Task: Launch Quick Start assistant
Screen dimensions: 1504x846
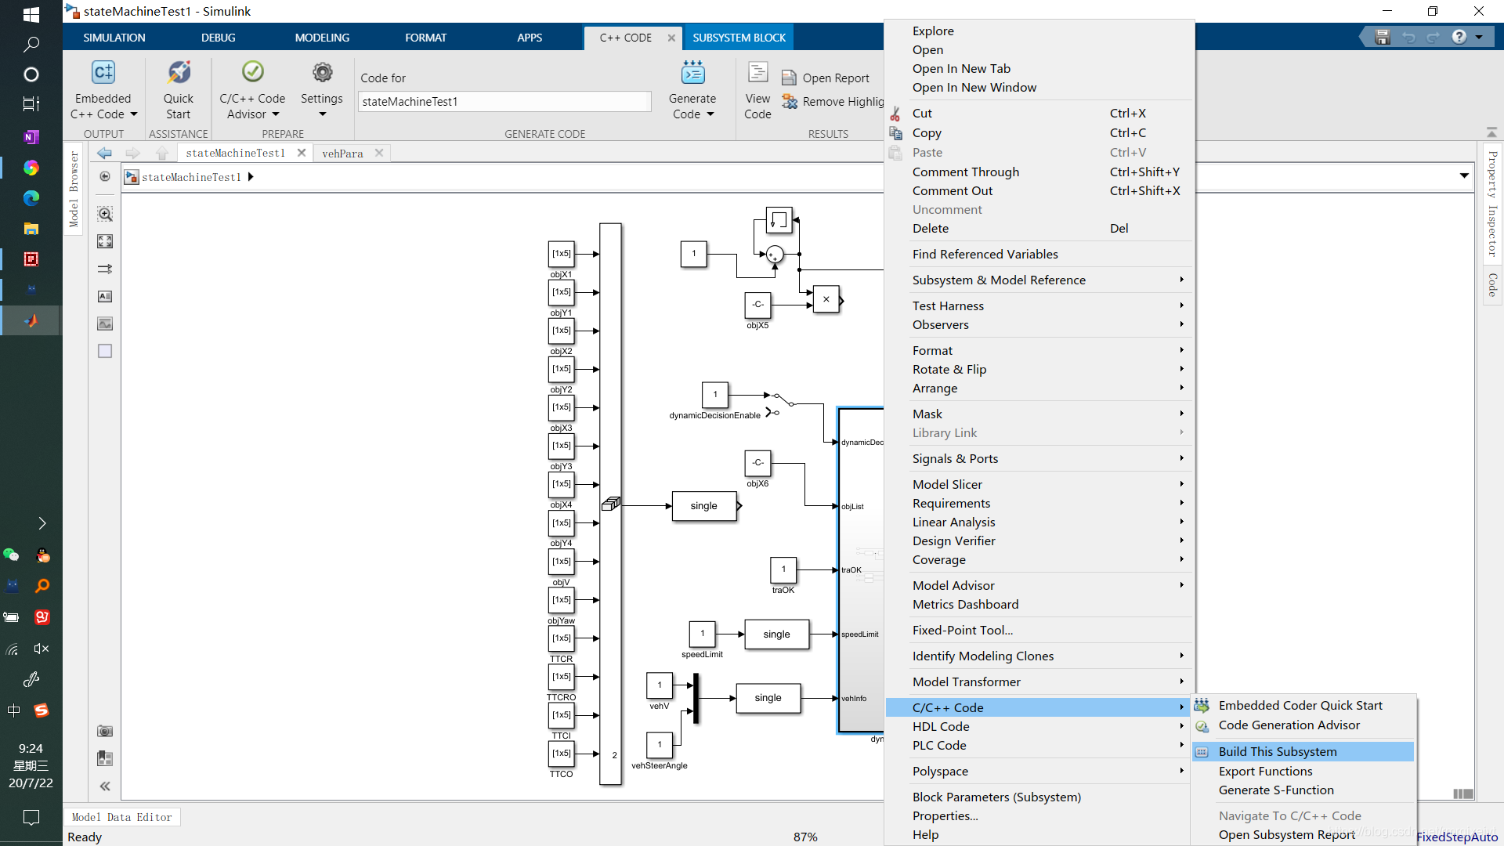Action: click(x=179, y=89)
